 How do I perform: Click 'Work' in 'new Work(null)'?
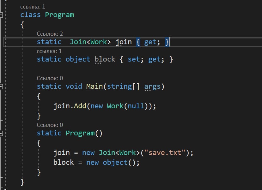(x=115, y=106)
